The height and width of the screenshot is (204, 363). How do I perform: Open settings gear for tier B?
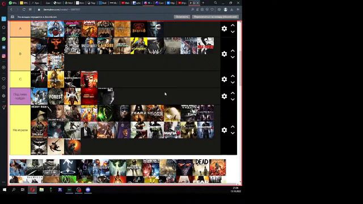224,54
